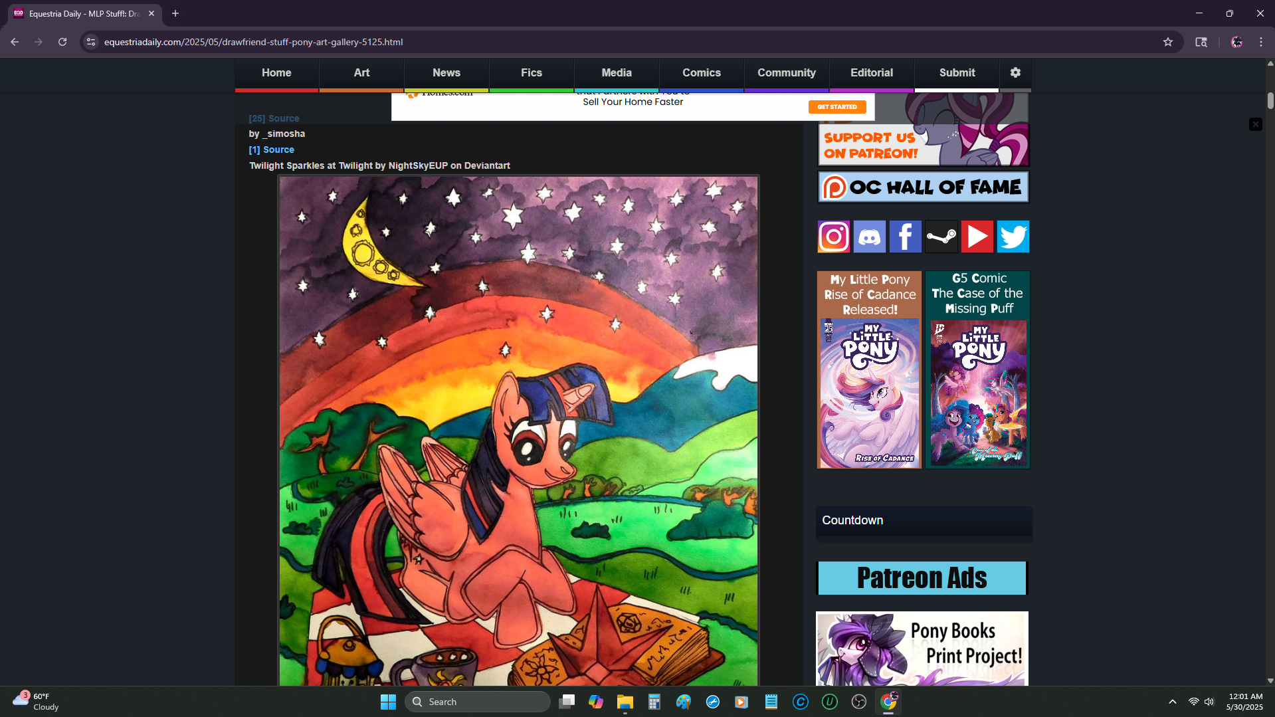The width and height of the screenshot is (1275, 717).
Task: View site information icon in address bar
Action: point(91,42)
